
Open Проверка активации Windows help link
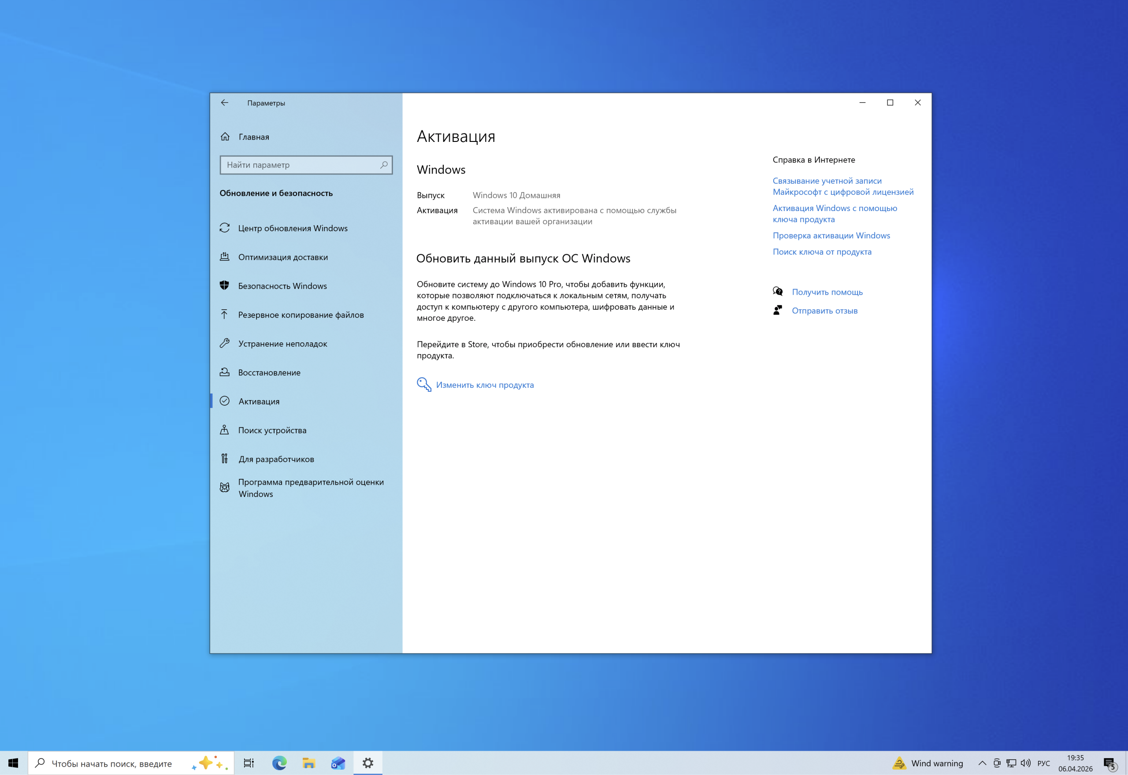pyautogui.click(x=831, y=236)
